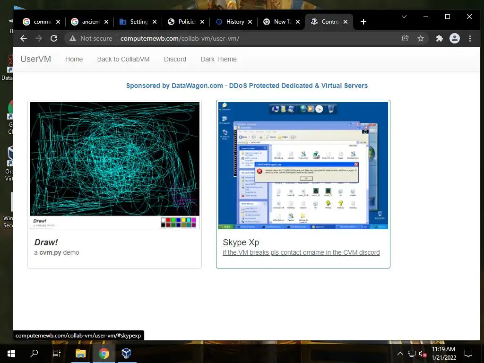
Task: Bookmark this page with the star
Action: [420, 38]
